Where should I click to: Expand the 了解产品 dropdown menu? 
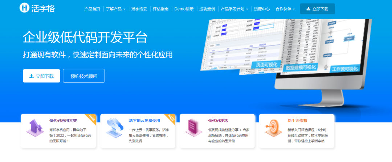tap(115, 9)
